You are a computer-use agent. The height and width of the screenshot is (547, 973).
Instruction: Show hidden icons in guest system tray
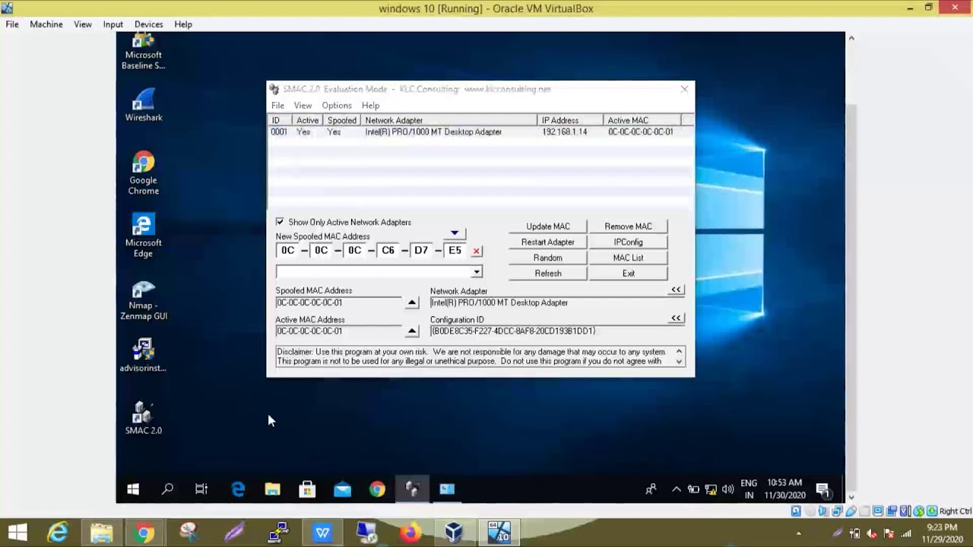(677, 489)
